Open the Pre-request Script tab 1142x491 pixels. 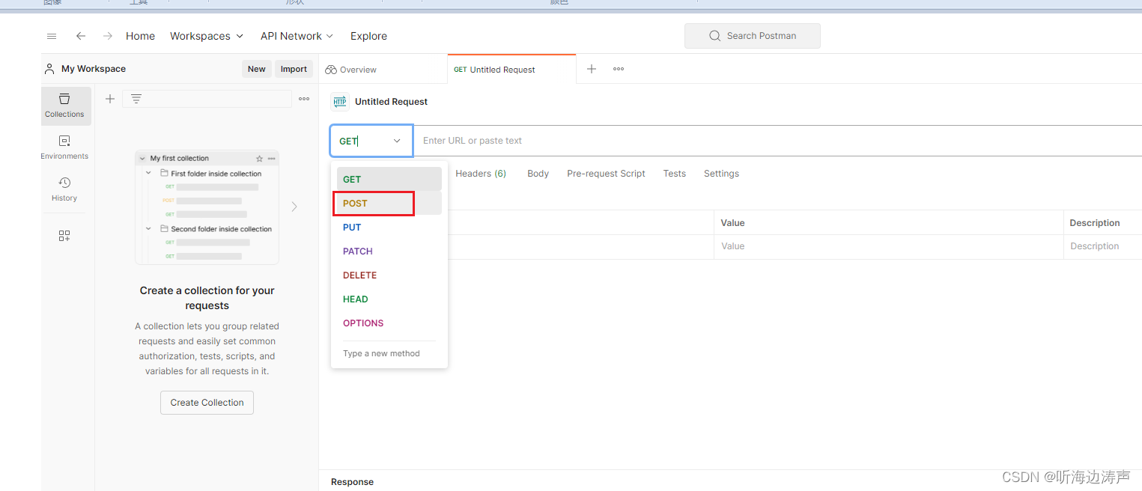click(x=606, y=173)
